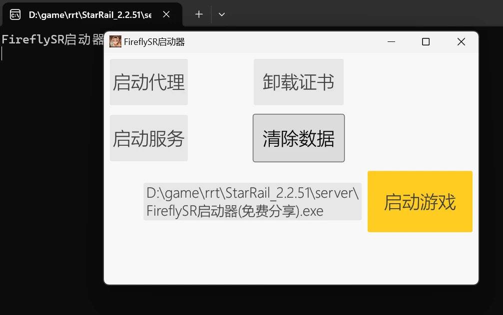This screenshot has height=315, width=503.
Task: Start the server with 启动服务
Action: (149, 138)
